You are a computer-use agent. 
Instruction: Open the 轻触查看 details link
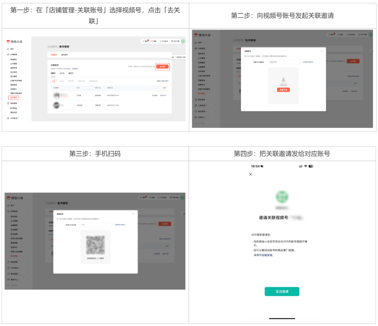[x=267, y=255]
